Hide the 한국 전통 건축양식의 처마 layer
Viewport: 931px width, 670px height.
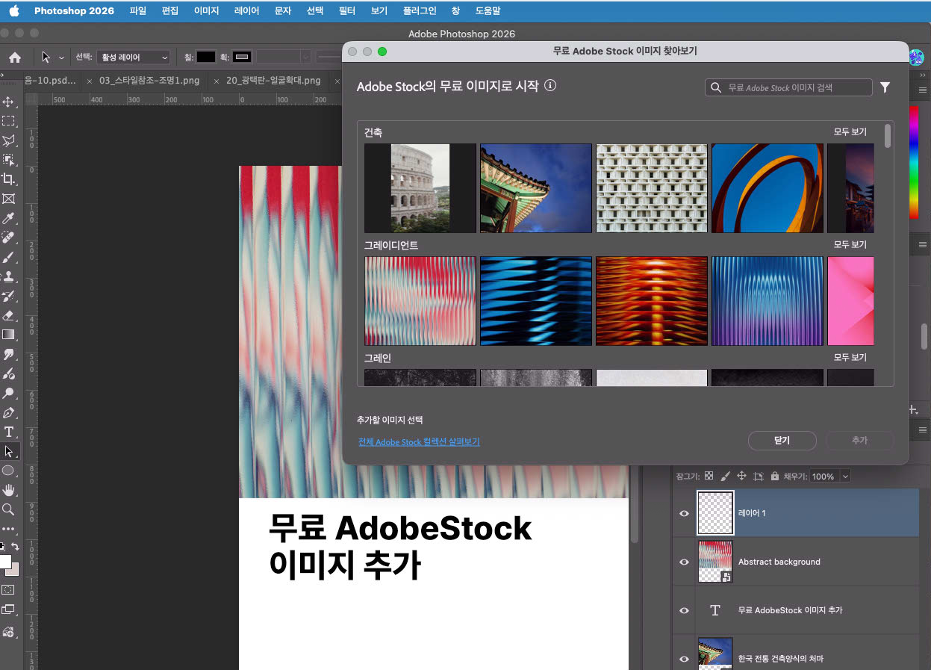(x=684, y=659)
